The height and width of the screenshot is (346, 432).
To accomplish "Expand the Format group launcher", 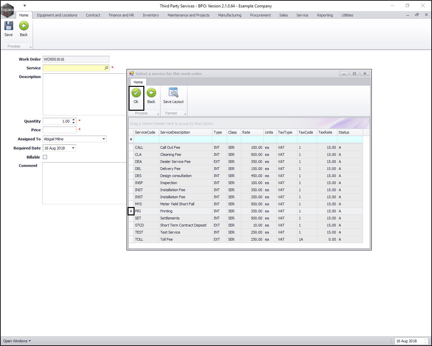I will 185,114.
